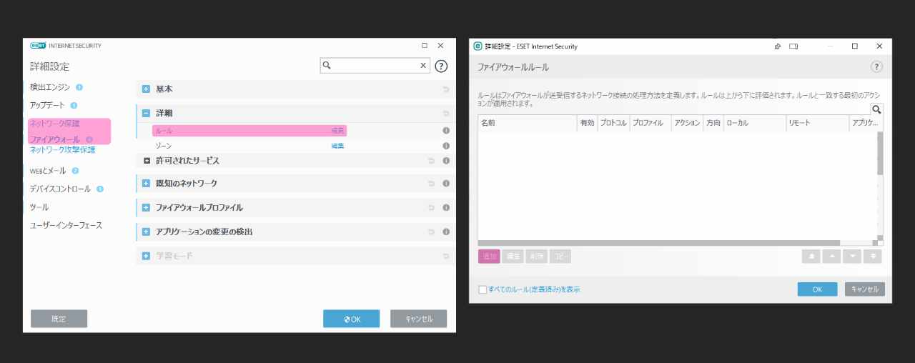Click キャンセル in the 詳細設定 window
Image resolution: width=915 pixels, height=363 pixels.
[418, 319]
